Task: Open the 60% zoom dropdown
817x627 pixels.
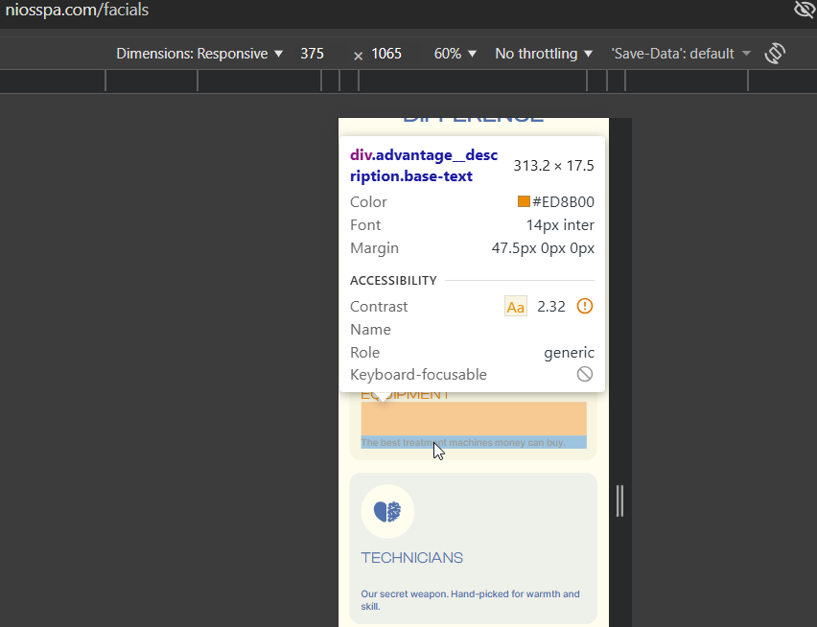Action: [455, 54]
